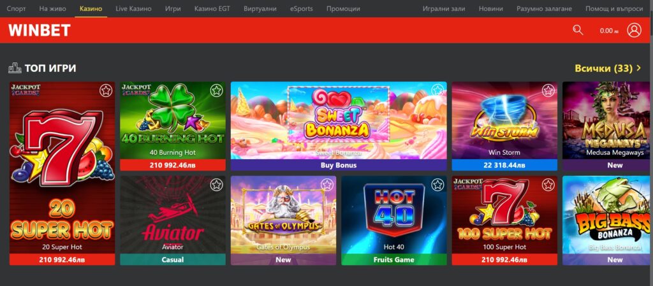Viewport: 653px width, 286px height.
Task: Go to the Промоции section
Action: (x=343, y=8)
